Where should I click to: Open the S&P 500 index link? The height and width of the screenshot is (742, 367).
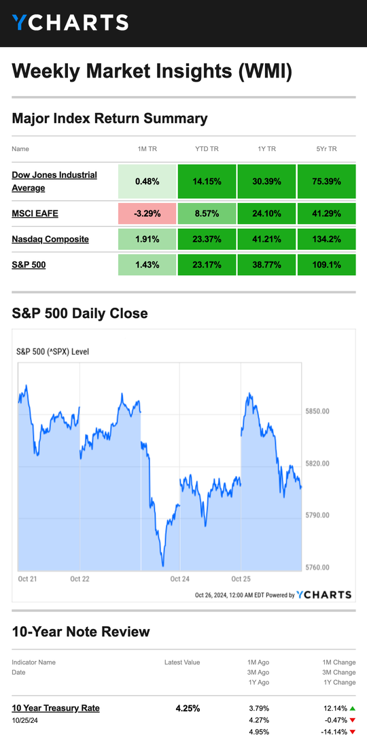(x=29, y=265)
